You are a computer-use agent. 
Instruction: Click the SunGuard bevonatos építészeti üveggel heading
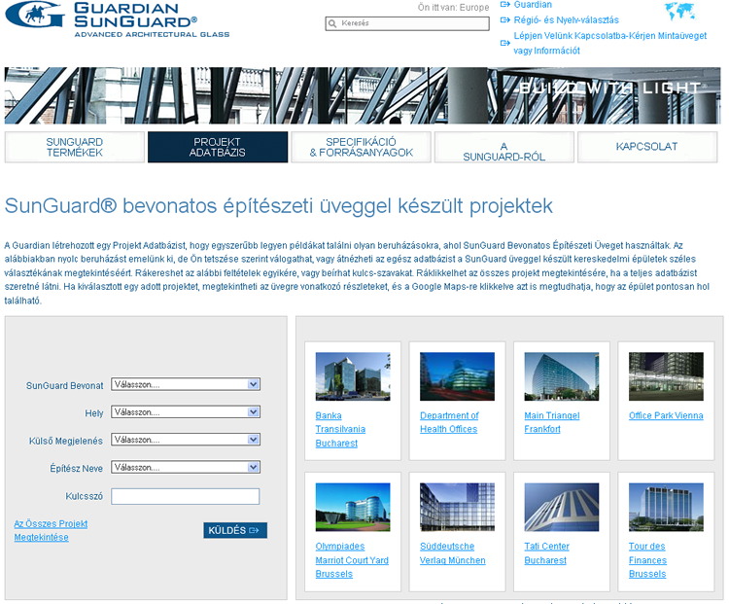pyautogui.click(x=279, y=206)
